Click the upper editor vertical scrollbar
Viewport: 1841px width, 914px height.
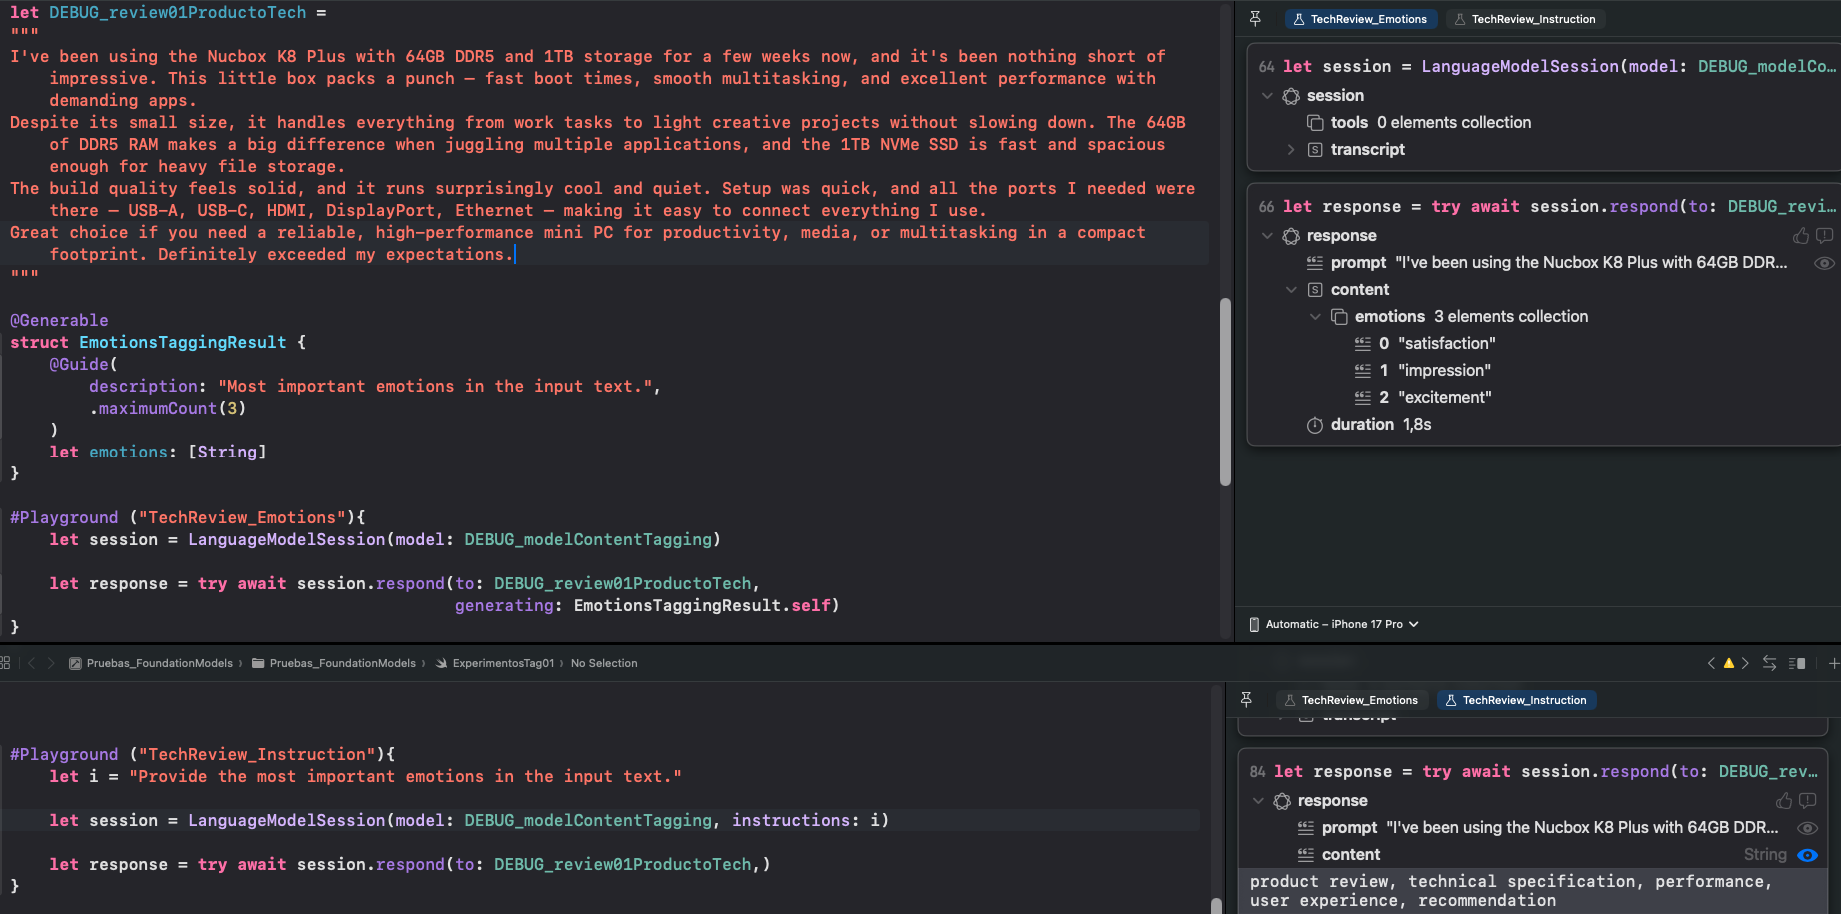pyautogui.click(x=1225, y=392)
